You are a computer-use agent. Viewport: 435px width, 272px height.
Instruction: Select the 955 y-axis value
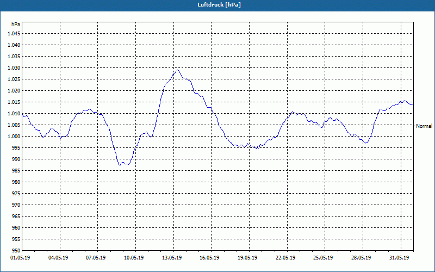(16, 239)
